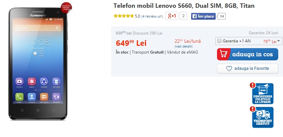Image resolution: width=283 pixels, height=137 pixels.
Task: Click the Lenovo S660 product image
Action: point(38,63)
